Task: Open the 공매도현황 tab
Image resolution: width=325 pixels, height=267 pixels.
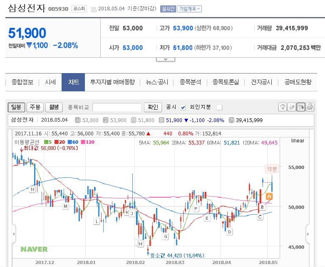Action: tap(298, 82)
